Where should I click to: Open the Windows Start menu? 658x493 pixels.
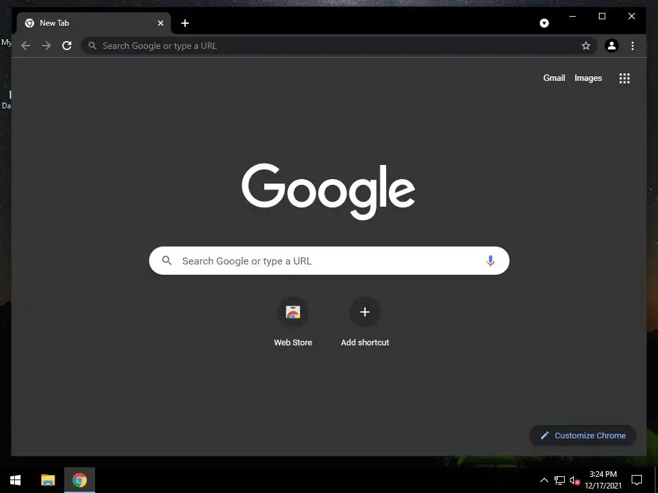(15, 480)
